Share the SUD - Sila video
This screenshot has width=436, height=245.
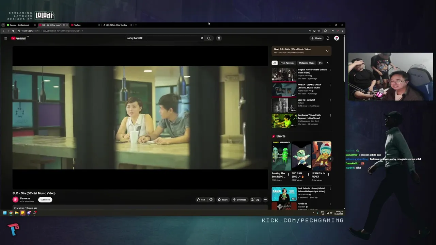coord(223,200)
